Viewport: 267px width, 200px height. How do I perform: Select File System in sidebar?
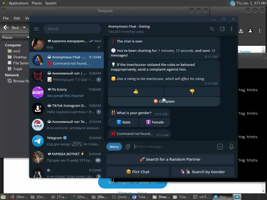click(19, 63)
